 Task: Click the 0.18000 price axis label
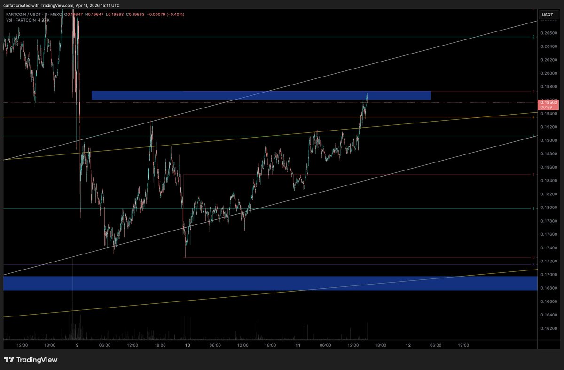(548, 208)
